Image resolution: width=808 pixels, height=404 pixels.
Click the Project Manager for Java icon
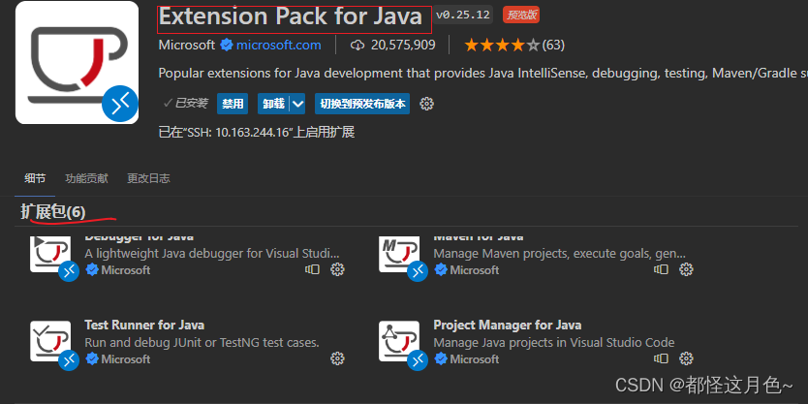tap(399, 341)
